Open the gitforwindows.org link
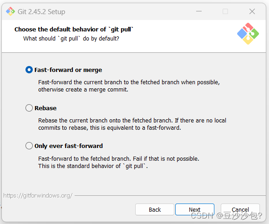269x224 pixels. pos(38,195)
